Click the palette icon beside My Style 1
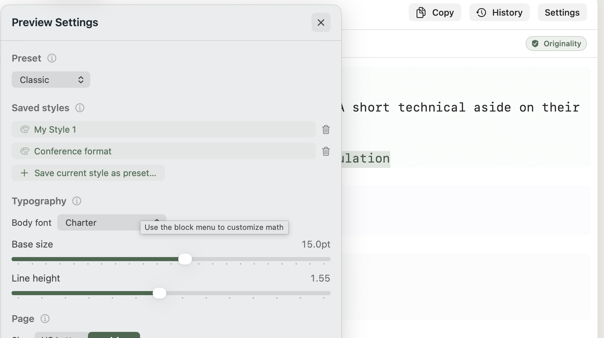 pyautogui.click(x=25, y=129)
